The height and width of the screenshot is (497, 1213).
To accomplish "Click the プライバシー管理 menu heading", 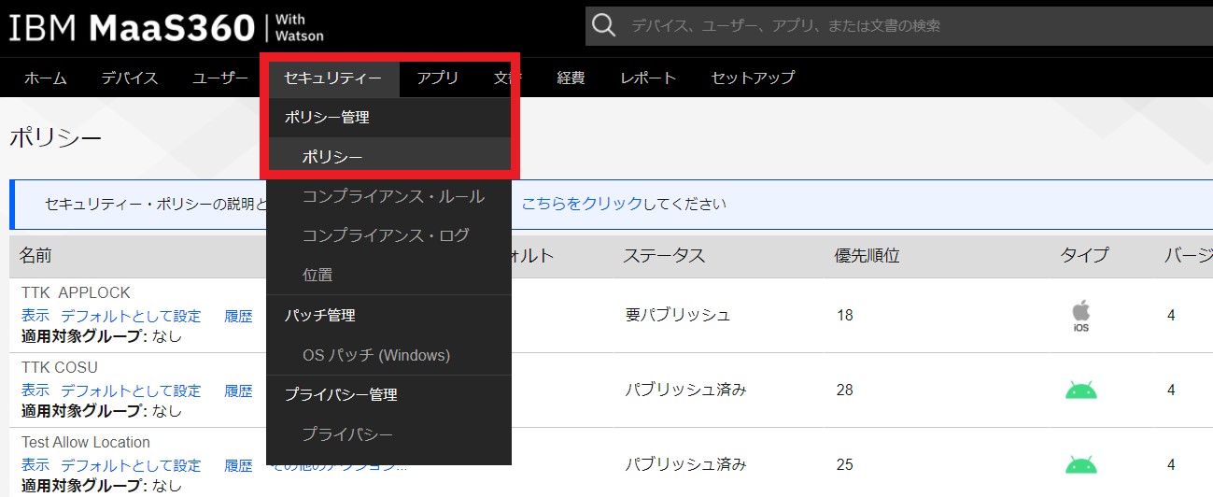I will click(341, 394).
